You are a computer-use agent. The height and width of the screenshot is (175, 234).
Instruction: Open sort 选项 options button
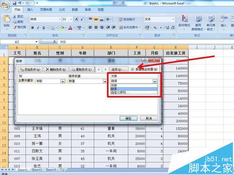(x=119, y=70)
